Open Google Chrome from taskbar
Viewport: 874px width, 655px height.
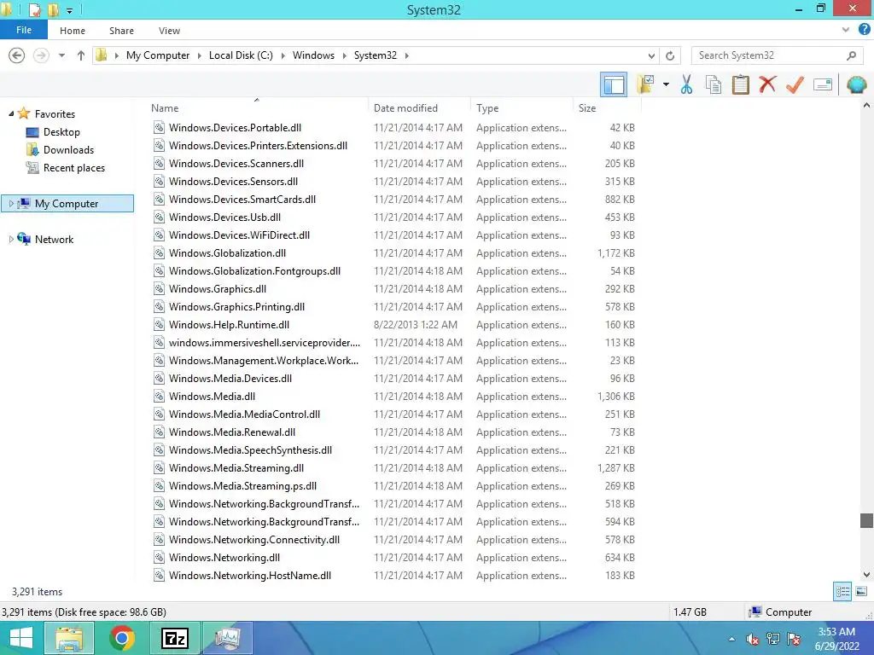(x=121, y=638)
